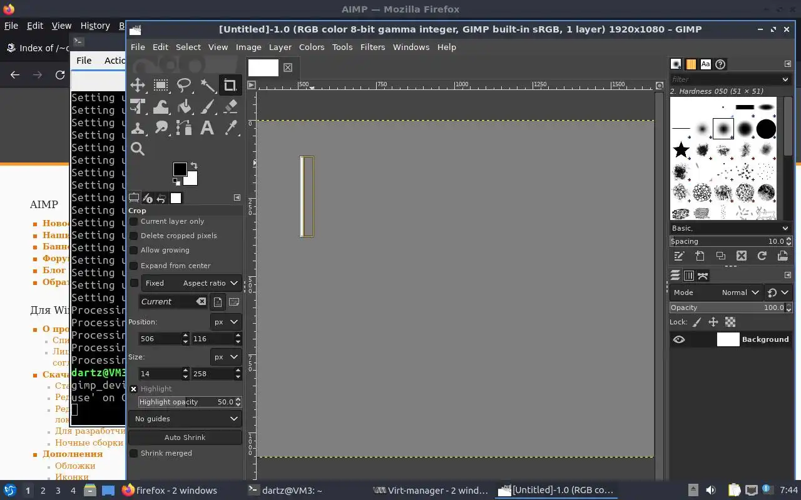Select the Paths tool
The image size is (801, 500).
tap(184, 128)
